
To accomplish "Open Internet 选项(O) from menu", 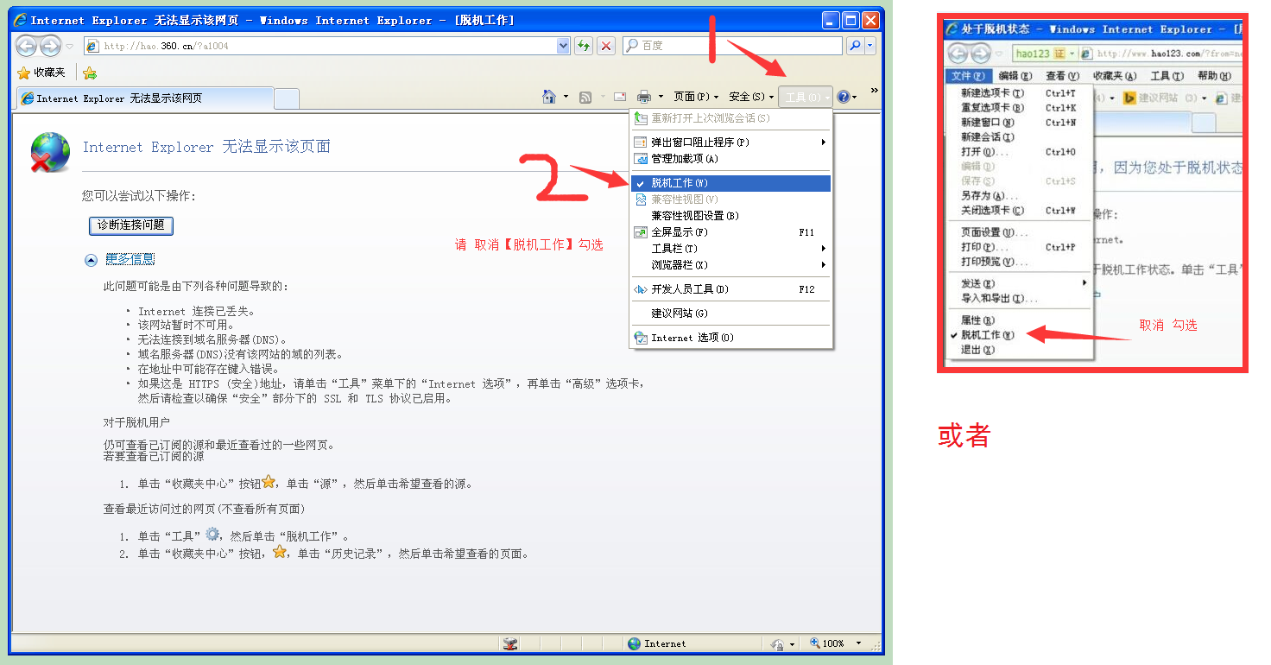I will pyautogui.click(x=730, y=338).
